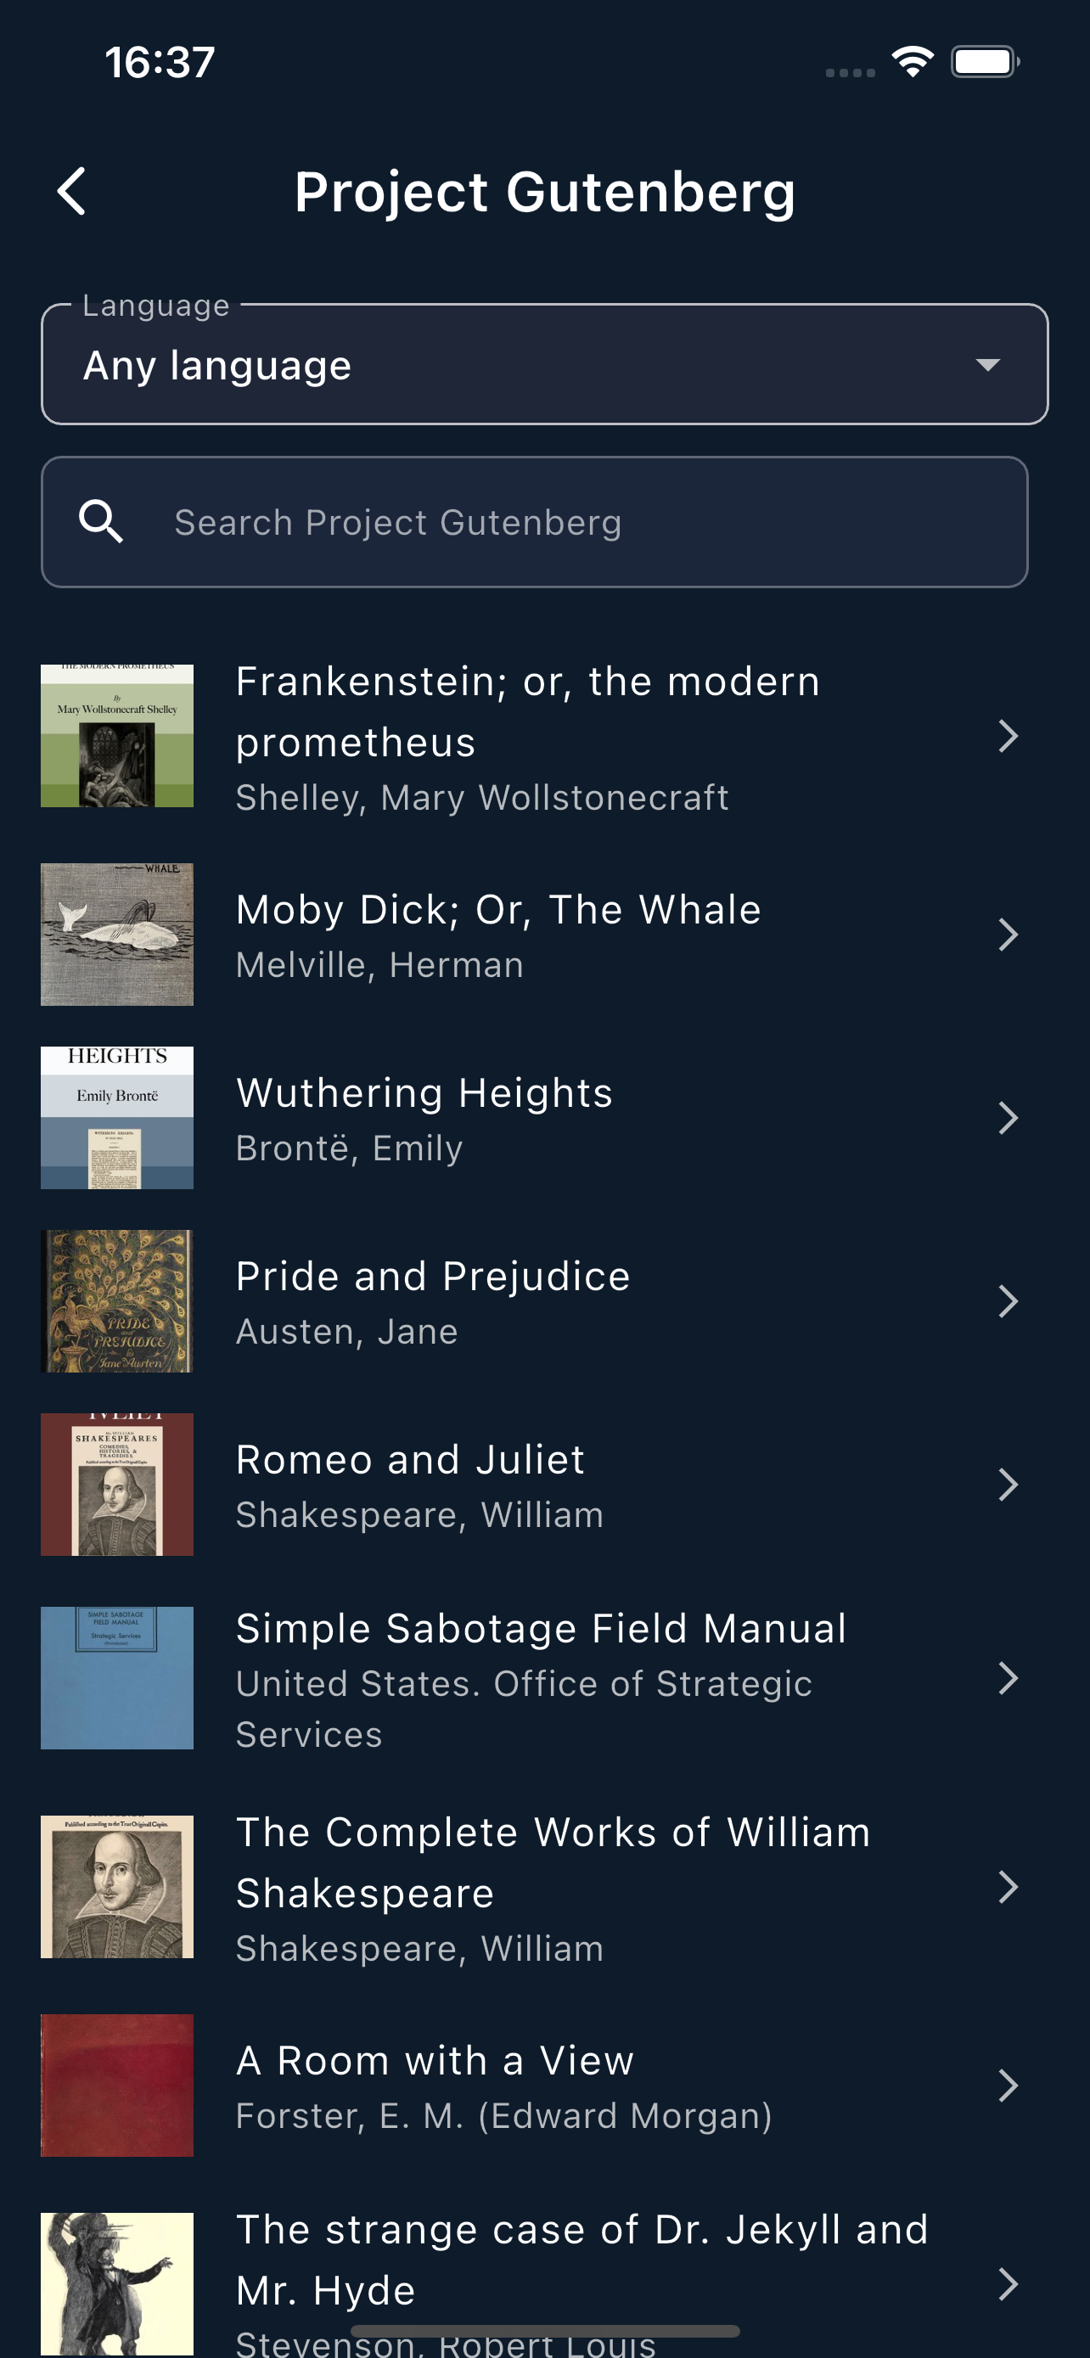Image resolution: width=1090 pixels, height=2358 pixels.
Task: Select A Room with a View
Action: (x=435, y=2061)
